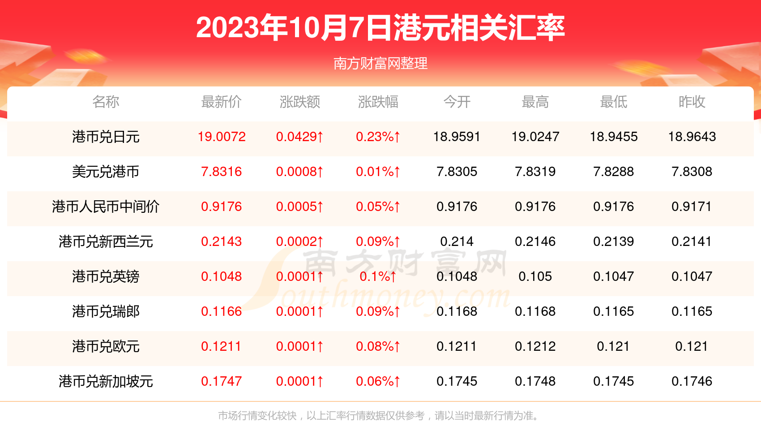The height and width of the screenshot is (448, 761).
Task: Select the 最新价 column header
Action: click(x=222, y=102)
